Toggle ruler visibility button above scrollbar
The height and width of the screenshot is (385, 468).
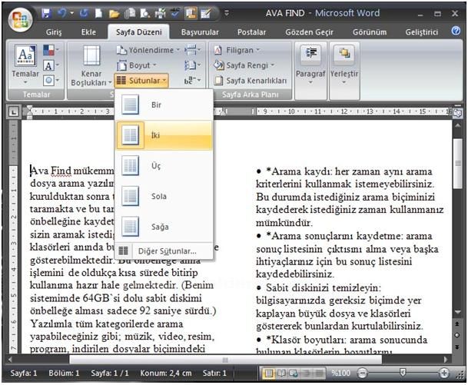click(457, 113)
